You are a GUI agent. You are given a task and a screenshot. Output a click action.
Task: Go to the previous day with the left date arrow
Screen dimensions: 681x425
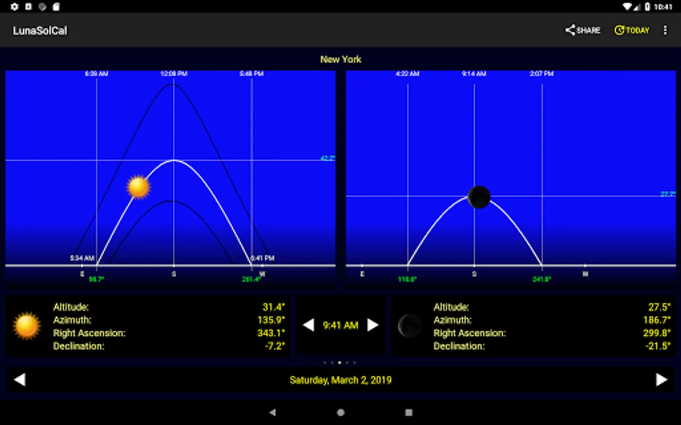point(19,380)
